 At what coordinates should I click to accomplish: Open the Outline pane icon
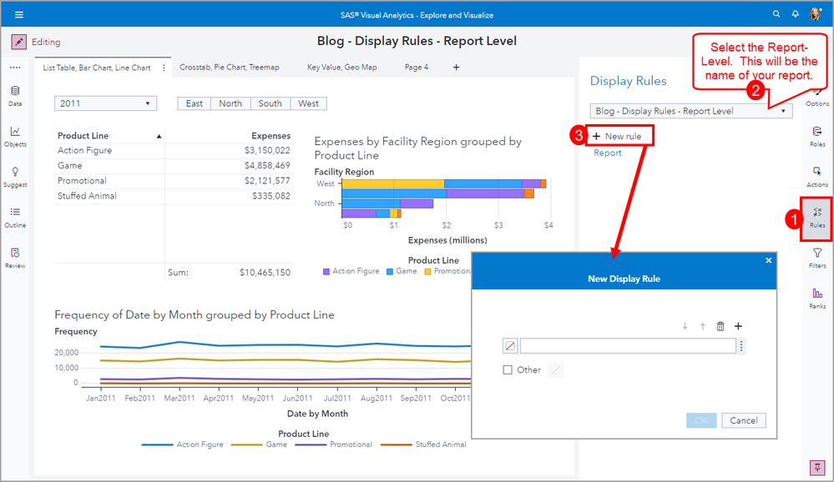coord(15,216)
